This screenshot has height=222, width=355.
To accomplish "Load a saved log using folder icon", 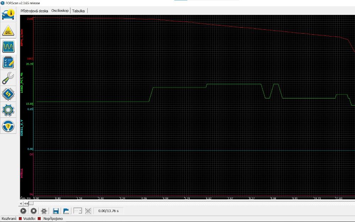I will 66,211.
